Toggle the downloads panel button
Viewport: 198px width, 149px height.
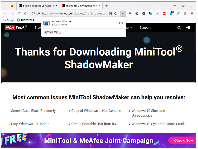tap(123, 14)
